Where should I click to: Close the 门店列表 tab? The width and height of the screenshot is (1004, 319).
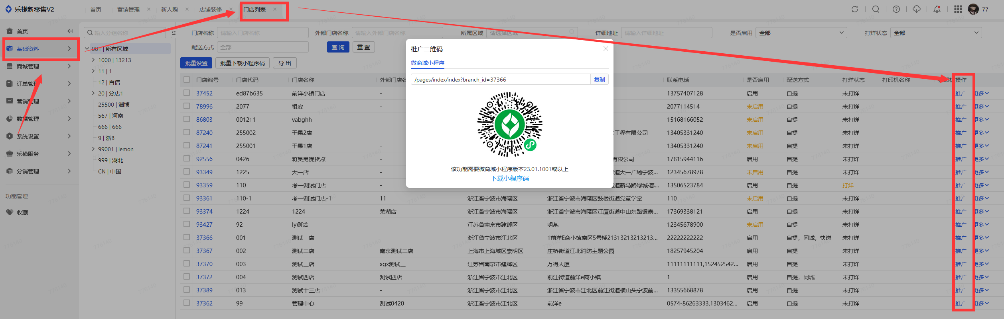(275, 9)
